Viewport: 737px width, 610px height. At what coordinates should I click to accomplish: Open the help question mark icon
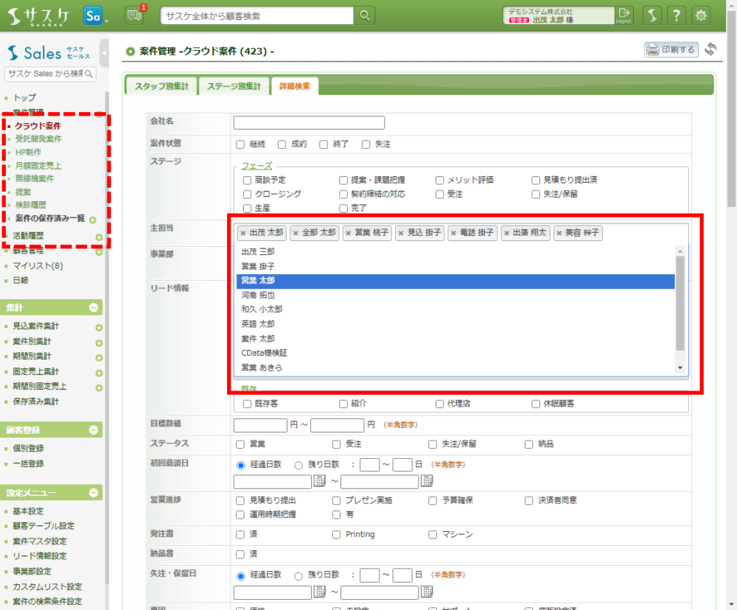(677, 15)
